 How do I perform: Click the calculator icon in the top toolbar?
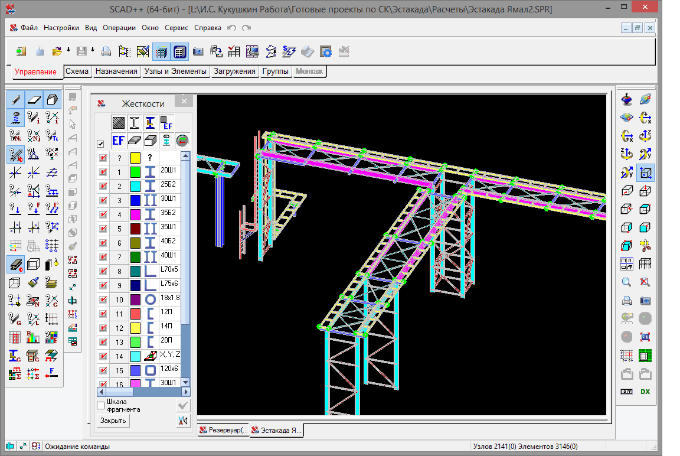point(179,51)
